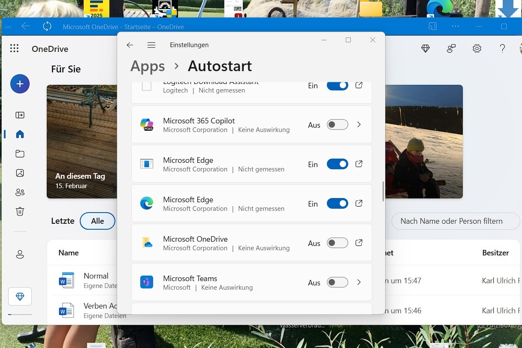The image size is (522, 348).
Task: Open the blue download arrow desktop shortcut
Action: coord(508,9)
